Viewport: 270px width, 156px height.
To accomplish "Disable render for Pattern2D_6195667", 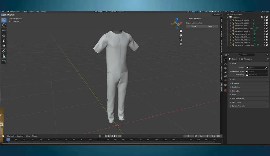I will coord(267,40).
